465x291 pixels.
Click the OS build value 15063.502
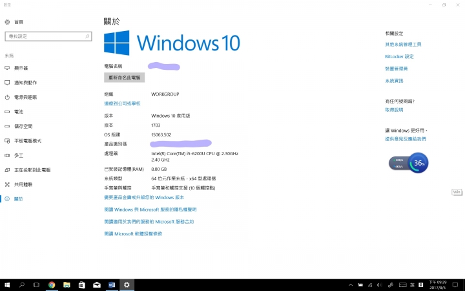coord(161,135)
